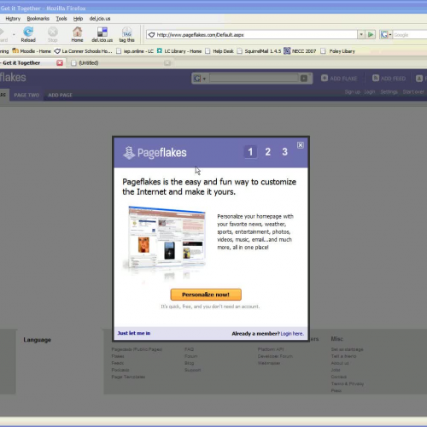Open Foley Libary bookmark
427x427 pixels.
coord(338,51)
